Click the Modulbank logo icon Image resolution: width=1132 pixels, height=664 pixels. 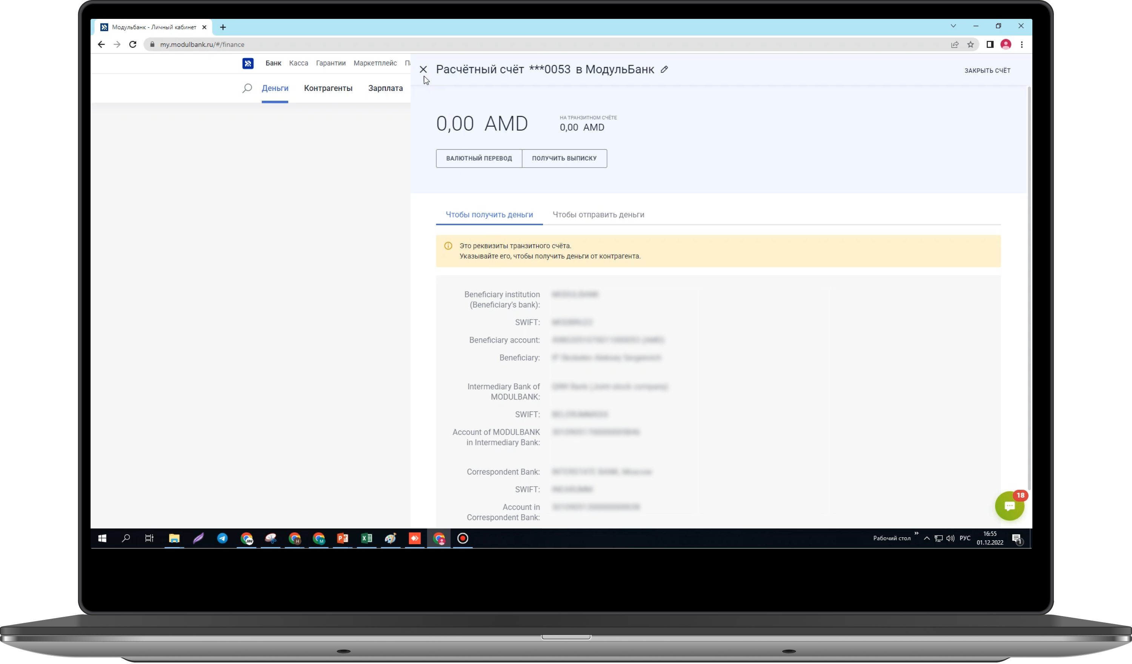[248, 63]
